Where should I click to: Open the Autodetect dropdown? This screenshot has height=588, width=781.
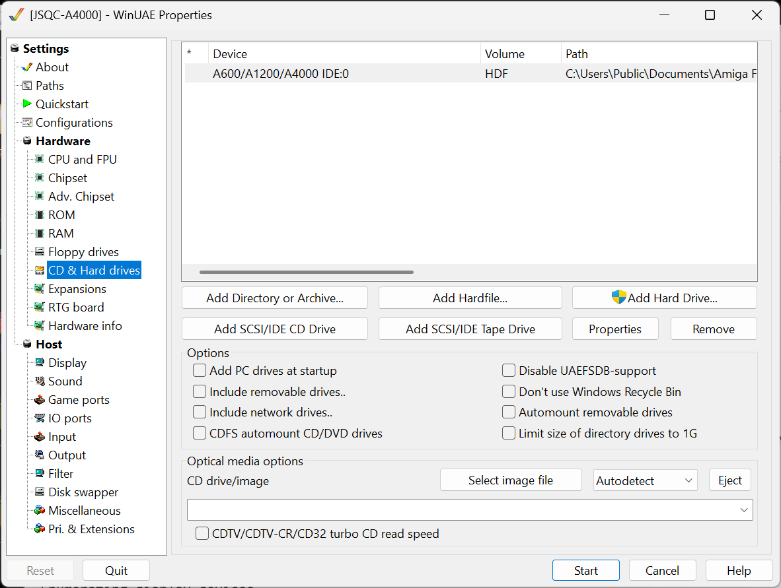coord(645,480)
